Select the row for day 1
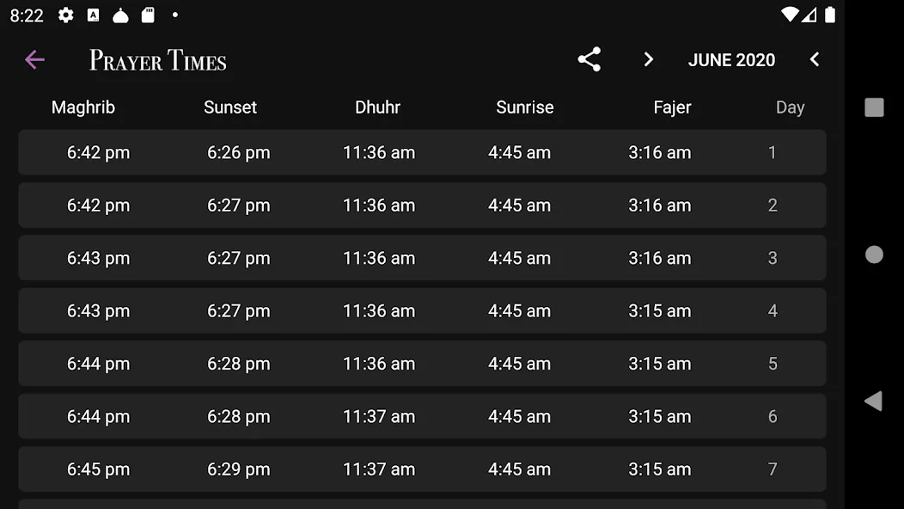The width and height of the screenshot is (904, 509). click(422, 152)
